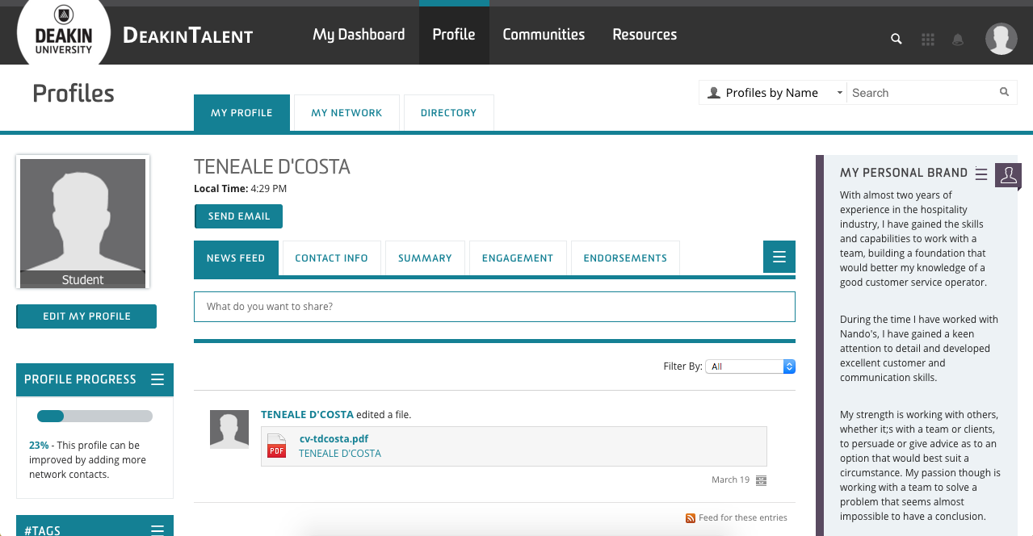Submit search with the profile search magnifier

1004,92
